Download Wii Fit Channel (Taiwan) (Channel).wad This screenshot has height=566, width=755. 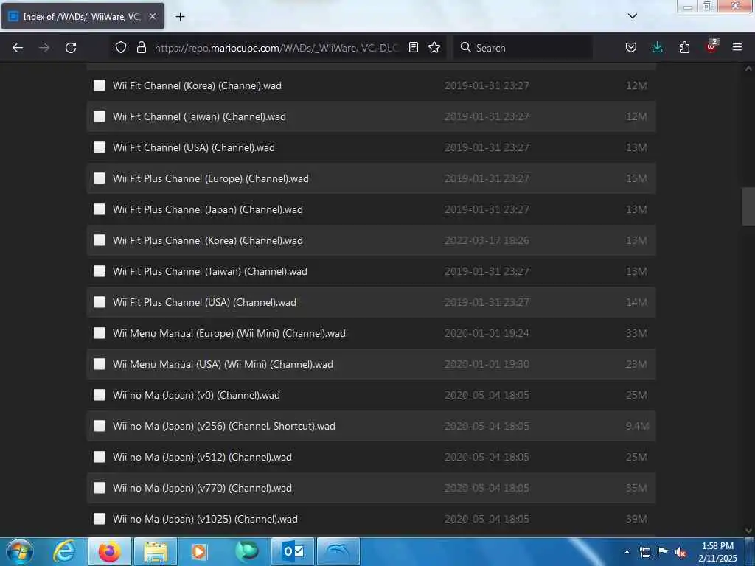pos(199,116)
